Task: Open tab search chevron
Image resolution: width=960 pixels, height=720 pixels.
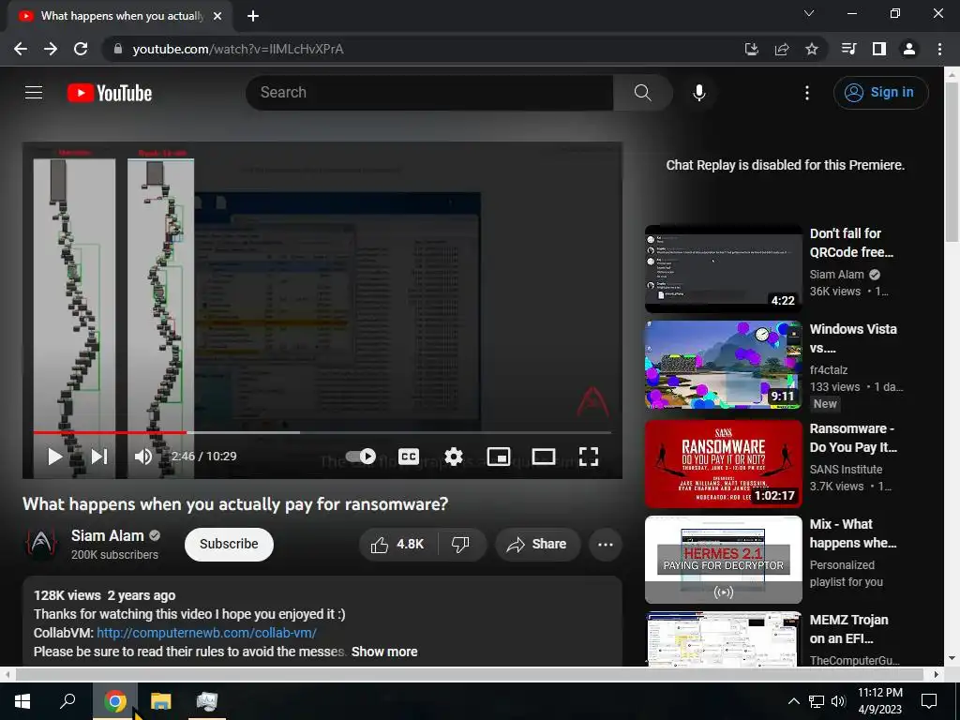Action: (x=809, y=13)
